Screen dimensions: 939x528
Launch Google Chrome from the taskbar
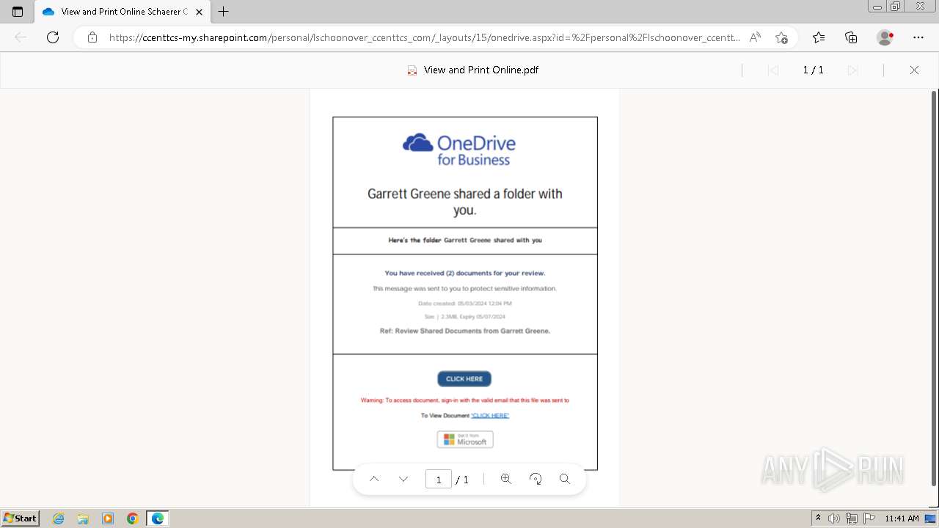133,518
